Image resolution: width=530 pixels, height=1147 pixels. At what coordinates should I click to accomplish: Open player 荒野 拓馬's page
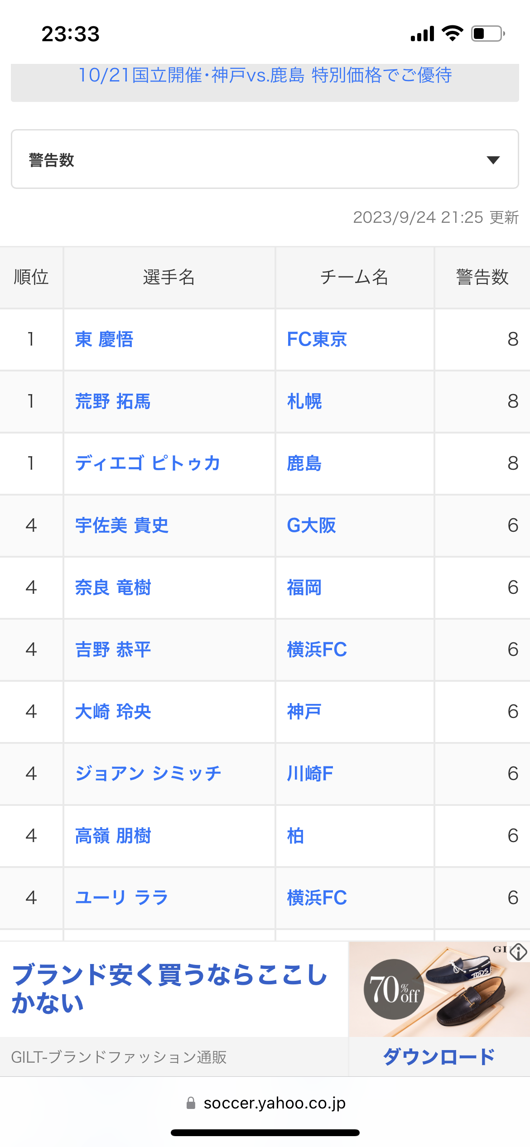(x=113, y=401)
